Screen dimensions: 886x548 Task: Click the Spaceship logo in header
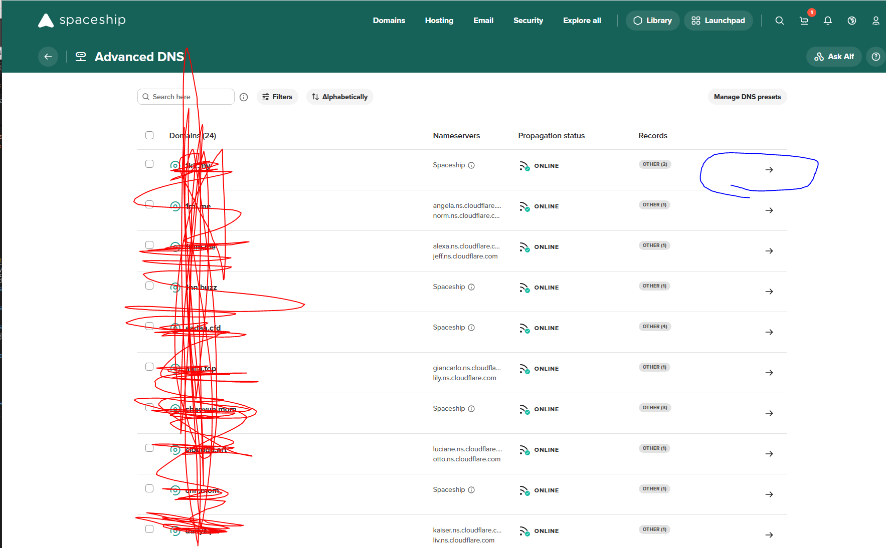[x=82, y=20]
